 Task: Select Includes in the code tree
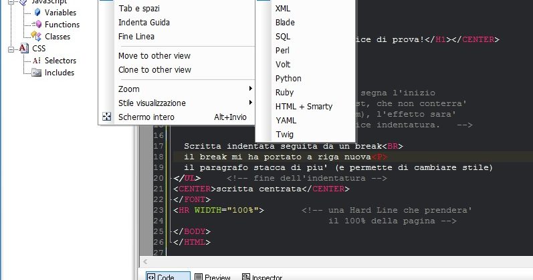pyautogui.click(x=60, y=73)
